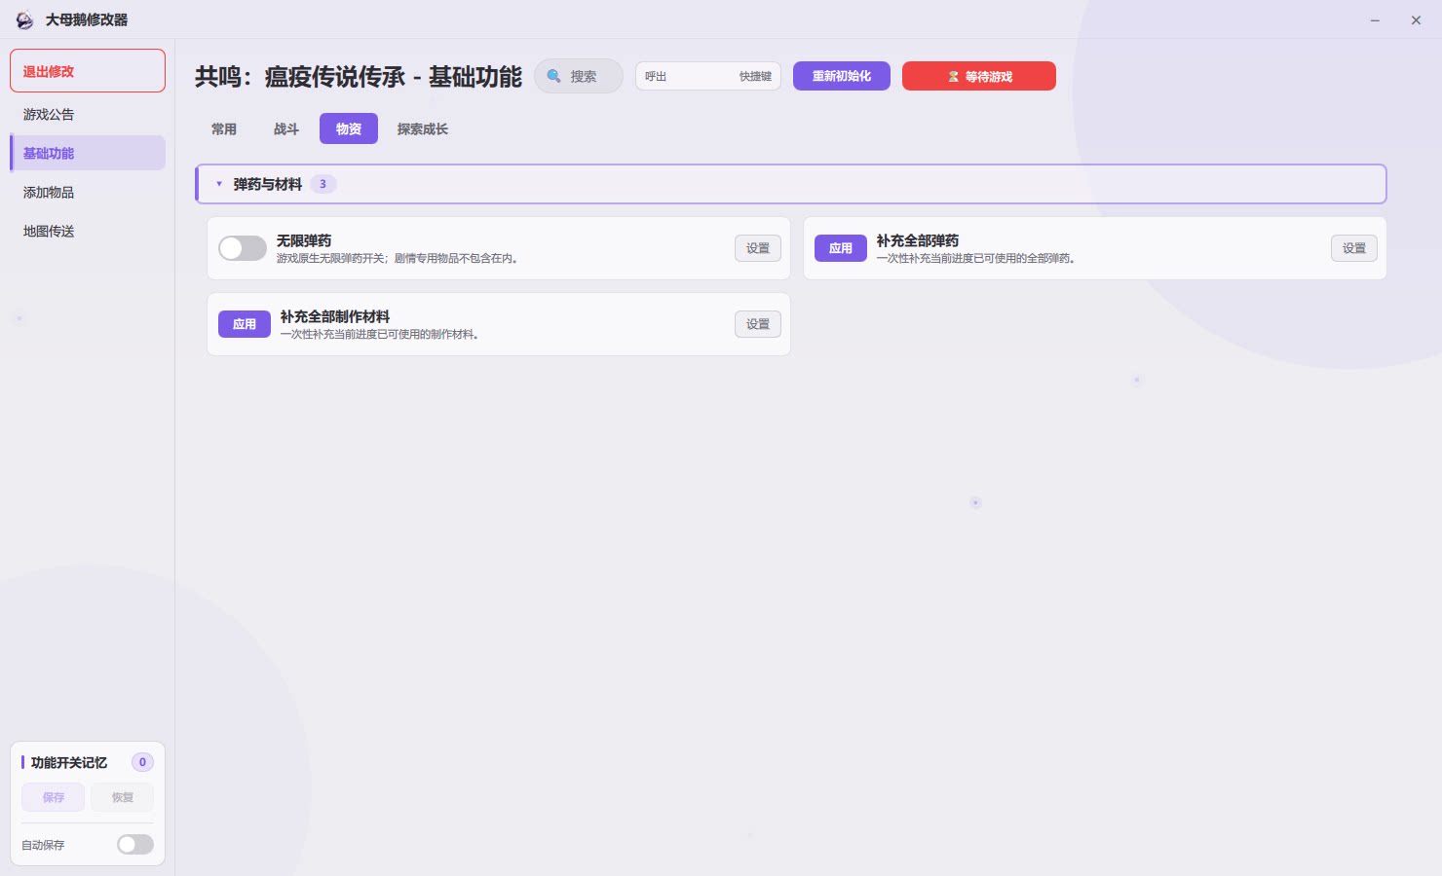
Task: Click the 退出修改 button
Action: coord(88,71)
